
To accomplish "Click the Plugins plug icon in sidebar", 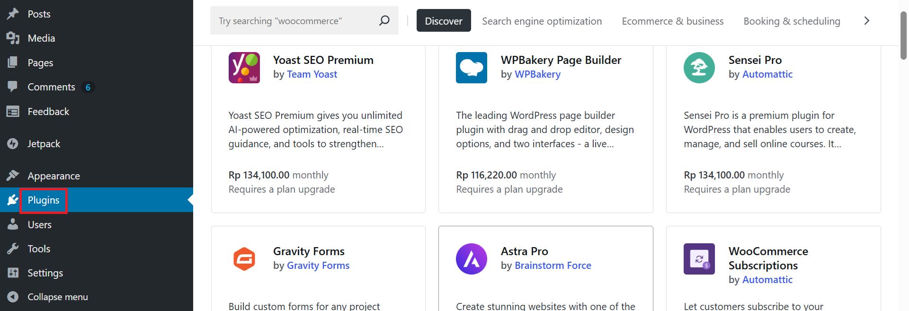I will pos(13,200).
